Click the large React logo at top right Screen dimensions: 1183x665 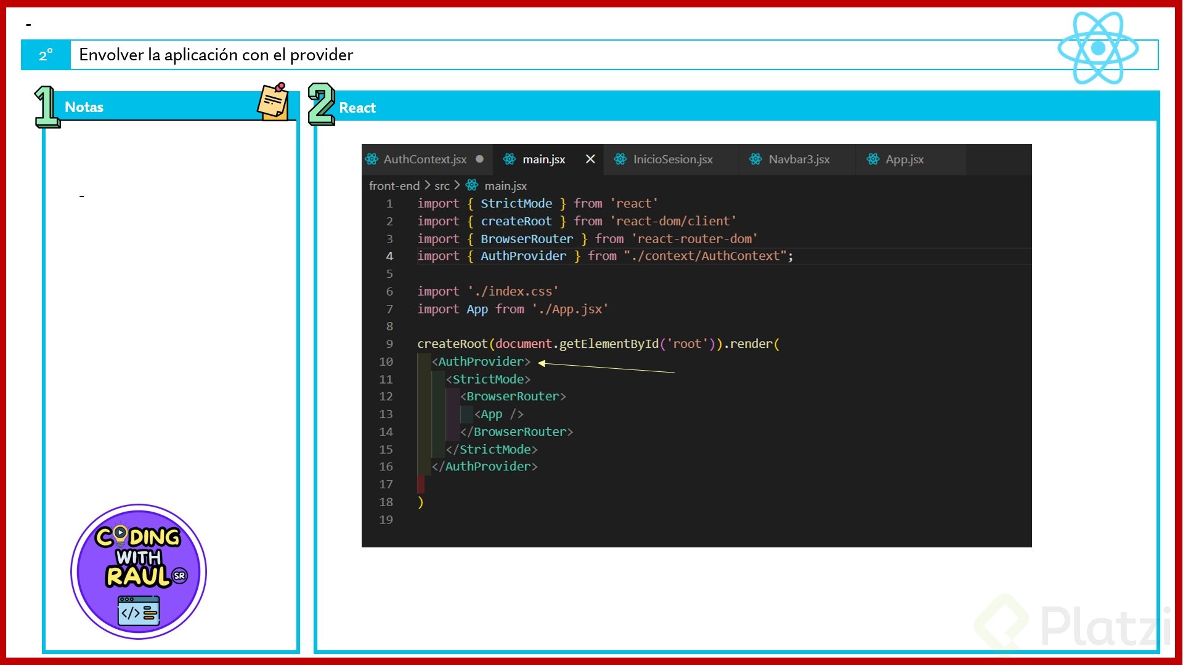tap(1098, 48)
